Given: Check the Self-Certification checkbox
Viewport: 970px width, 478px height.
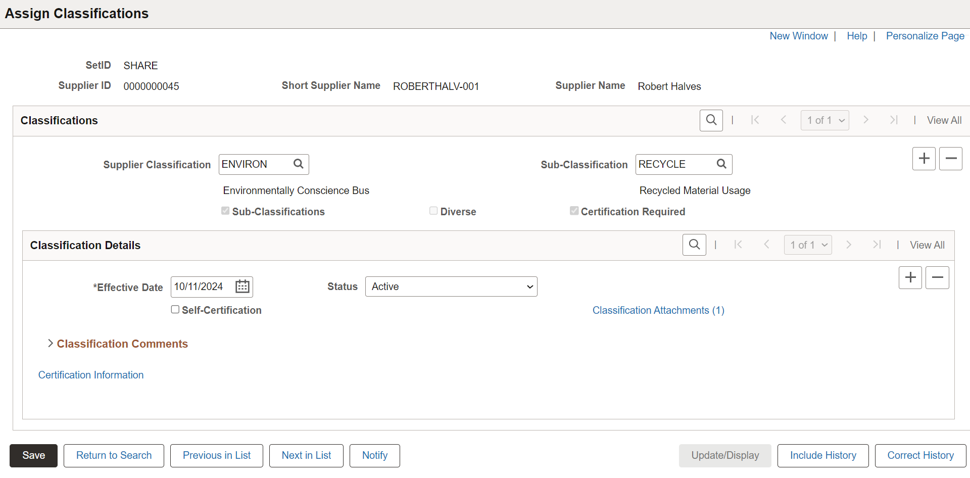Looking at the screenshot, I should point(175,309).
